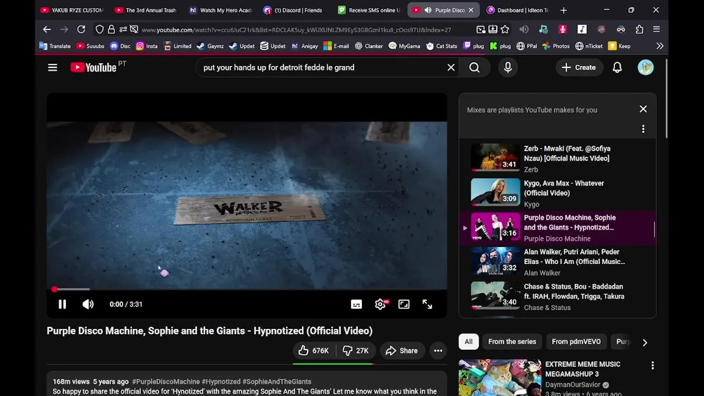Switch to The 3rd Annual Trash tab
The image size is (704, 396).
tap(146, 10)
